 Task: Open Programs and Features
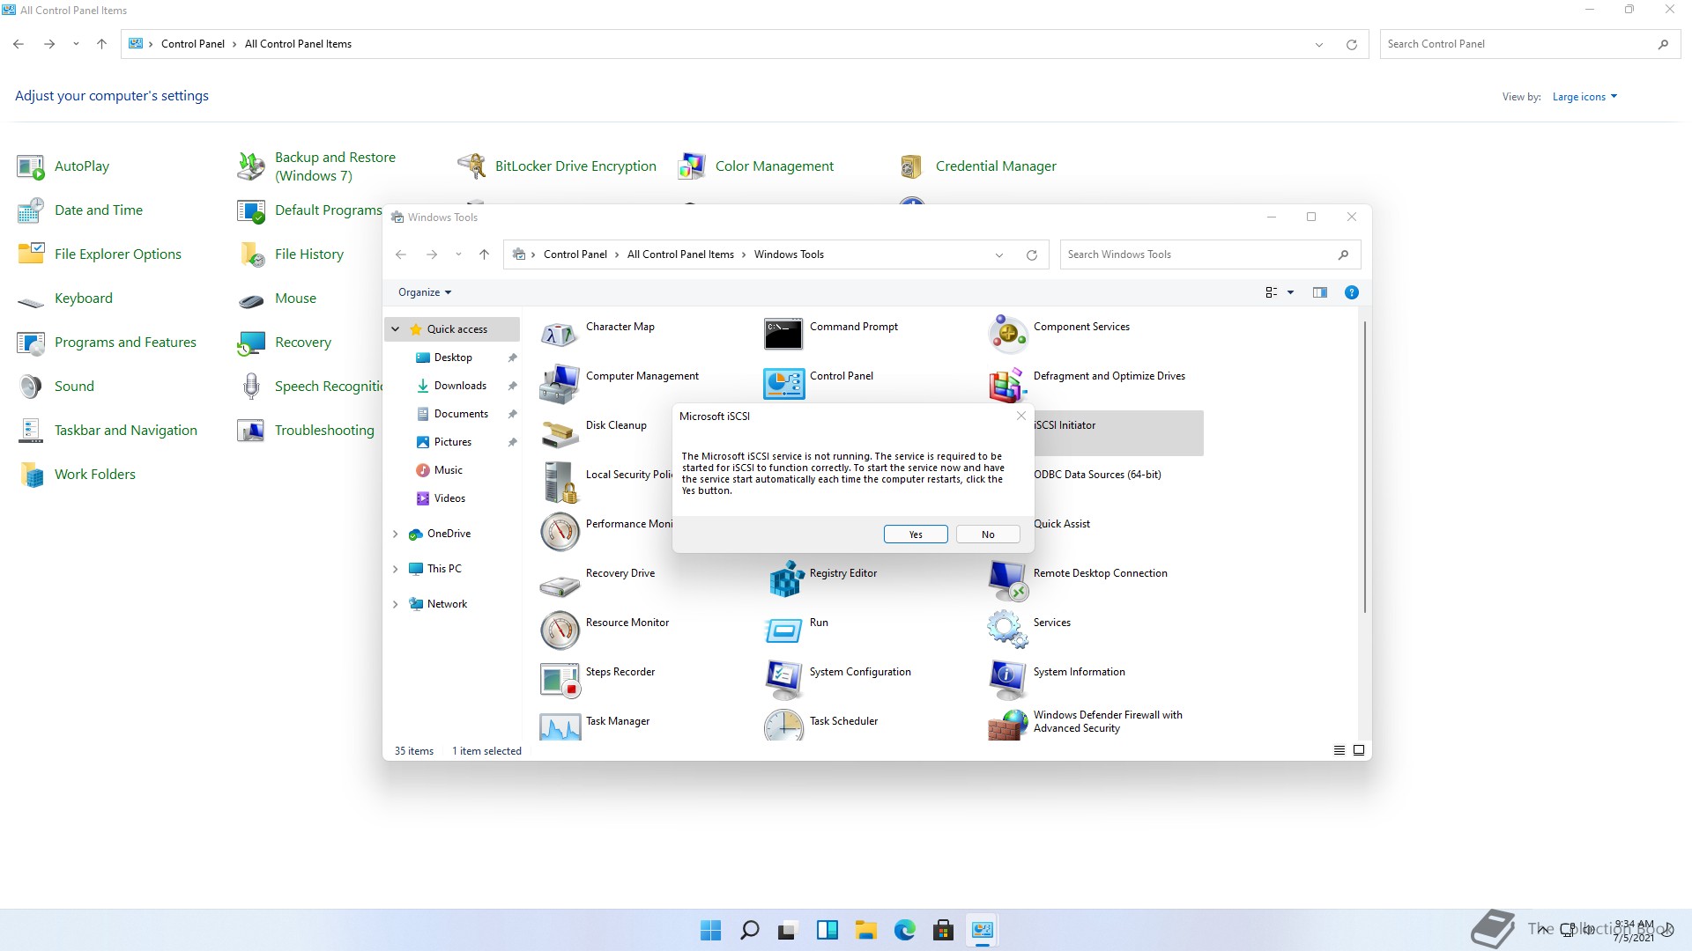(125, 343)
